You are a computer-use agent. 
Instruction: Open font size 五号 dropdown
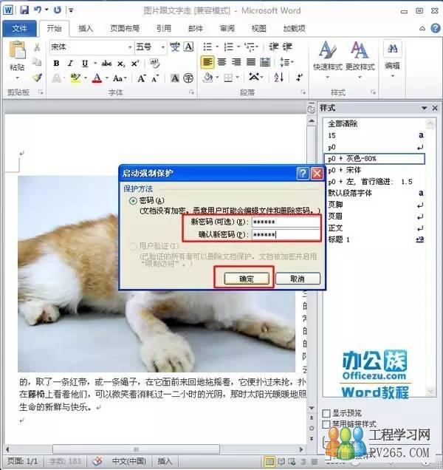(162, 47)
